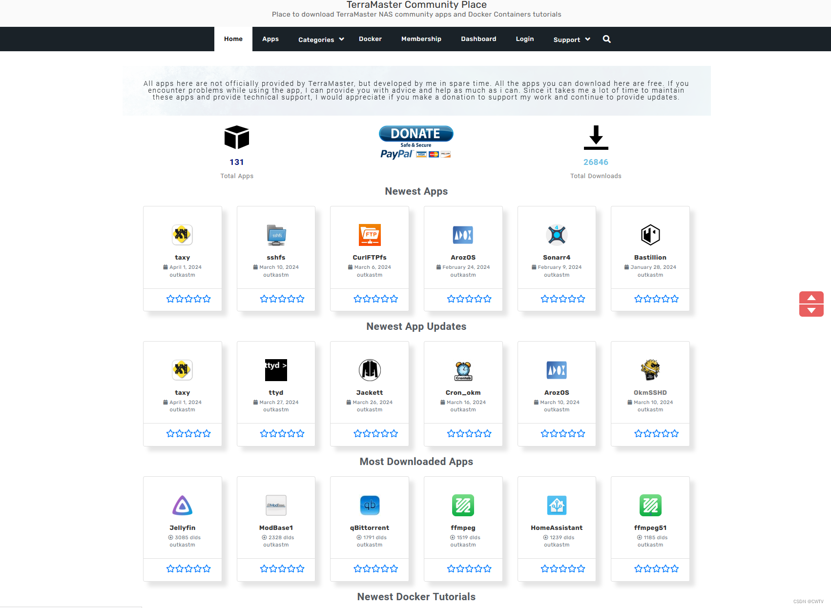
Task: Open the Jellyfin app icon
Action: click(x=182, y=505)
